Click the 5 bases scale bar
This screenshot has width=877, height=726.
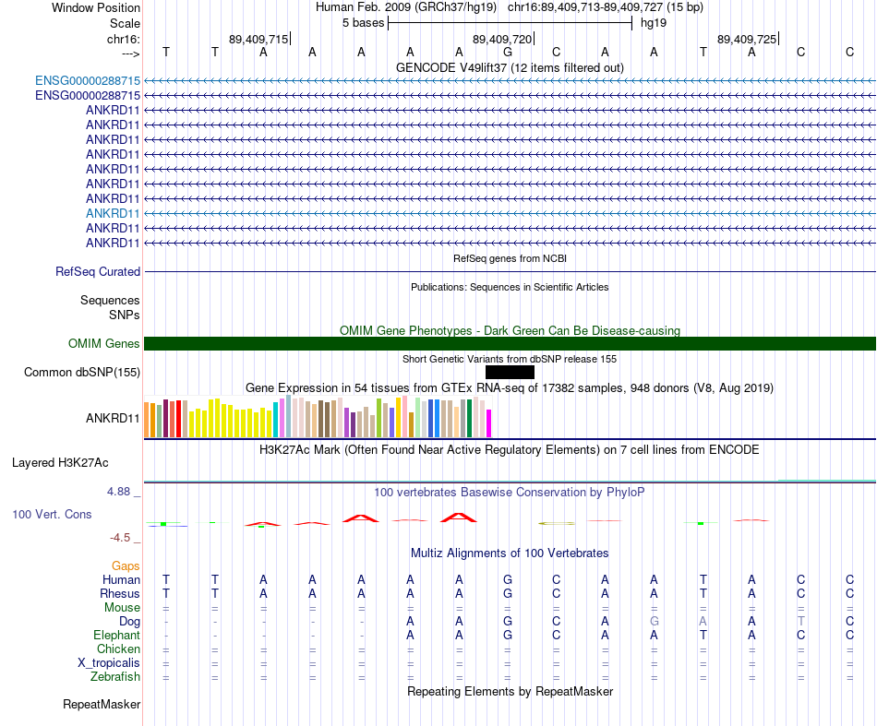click(511, 23)
